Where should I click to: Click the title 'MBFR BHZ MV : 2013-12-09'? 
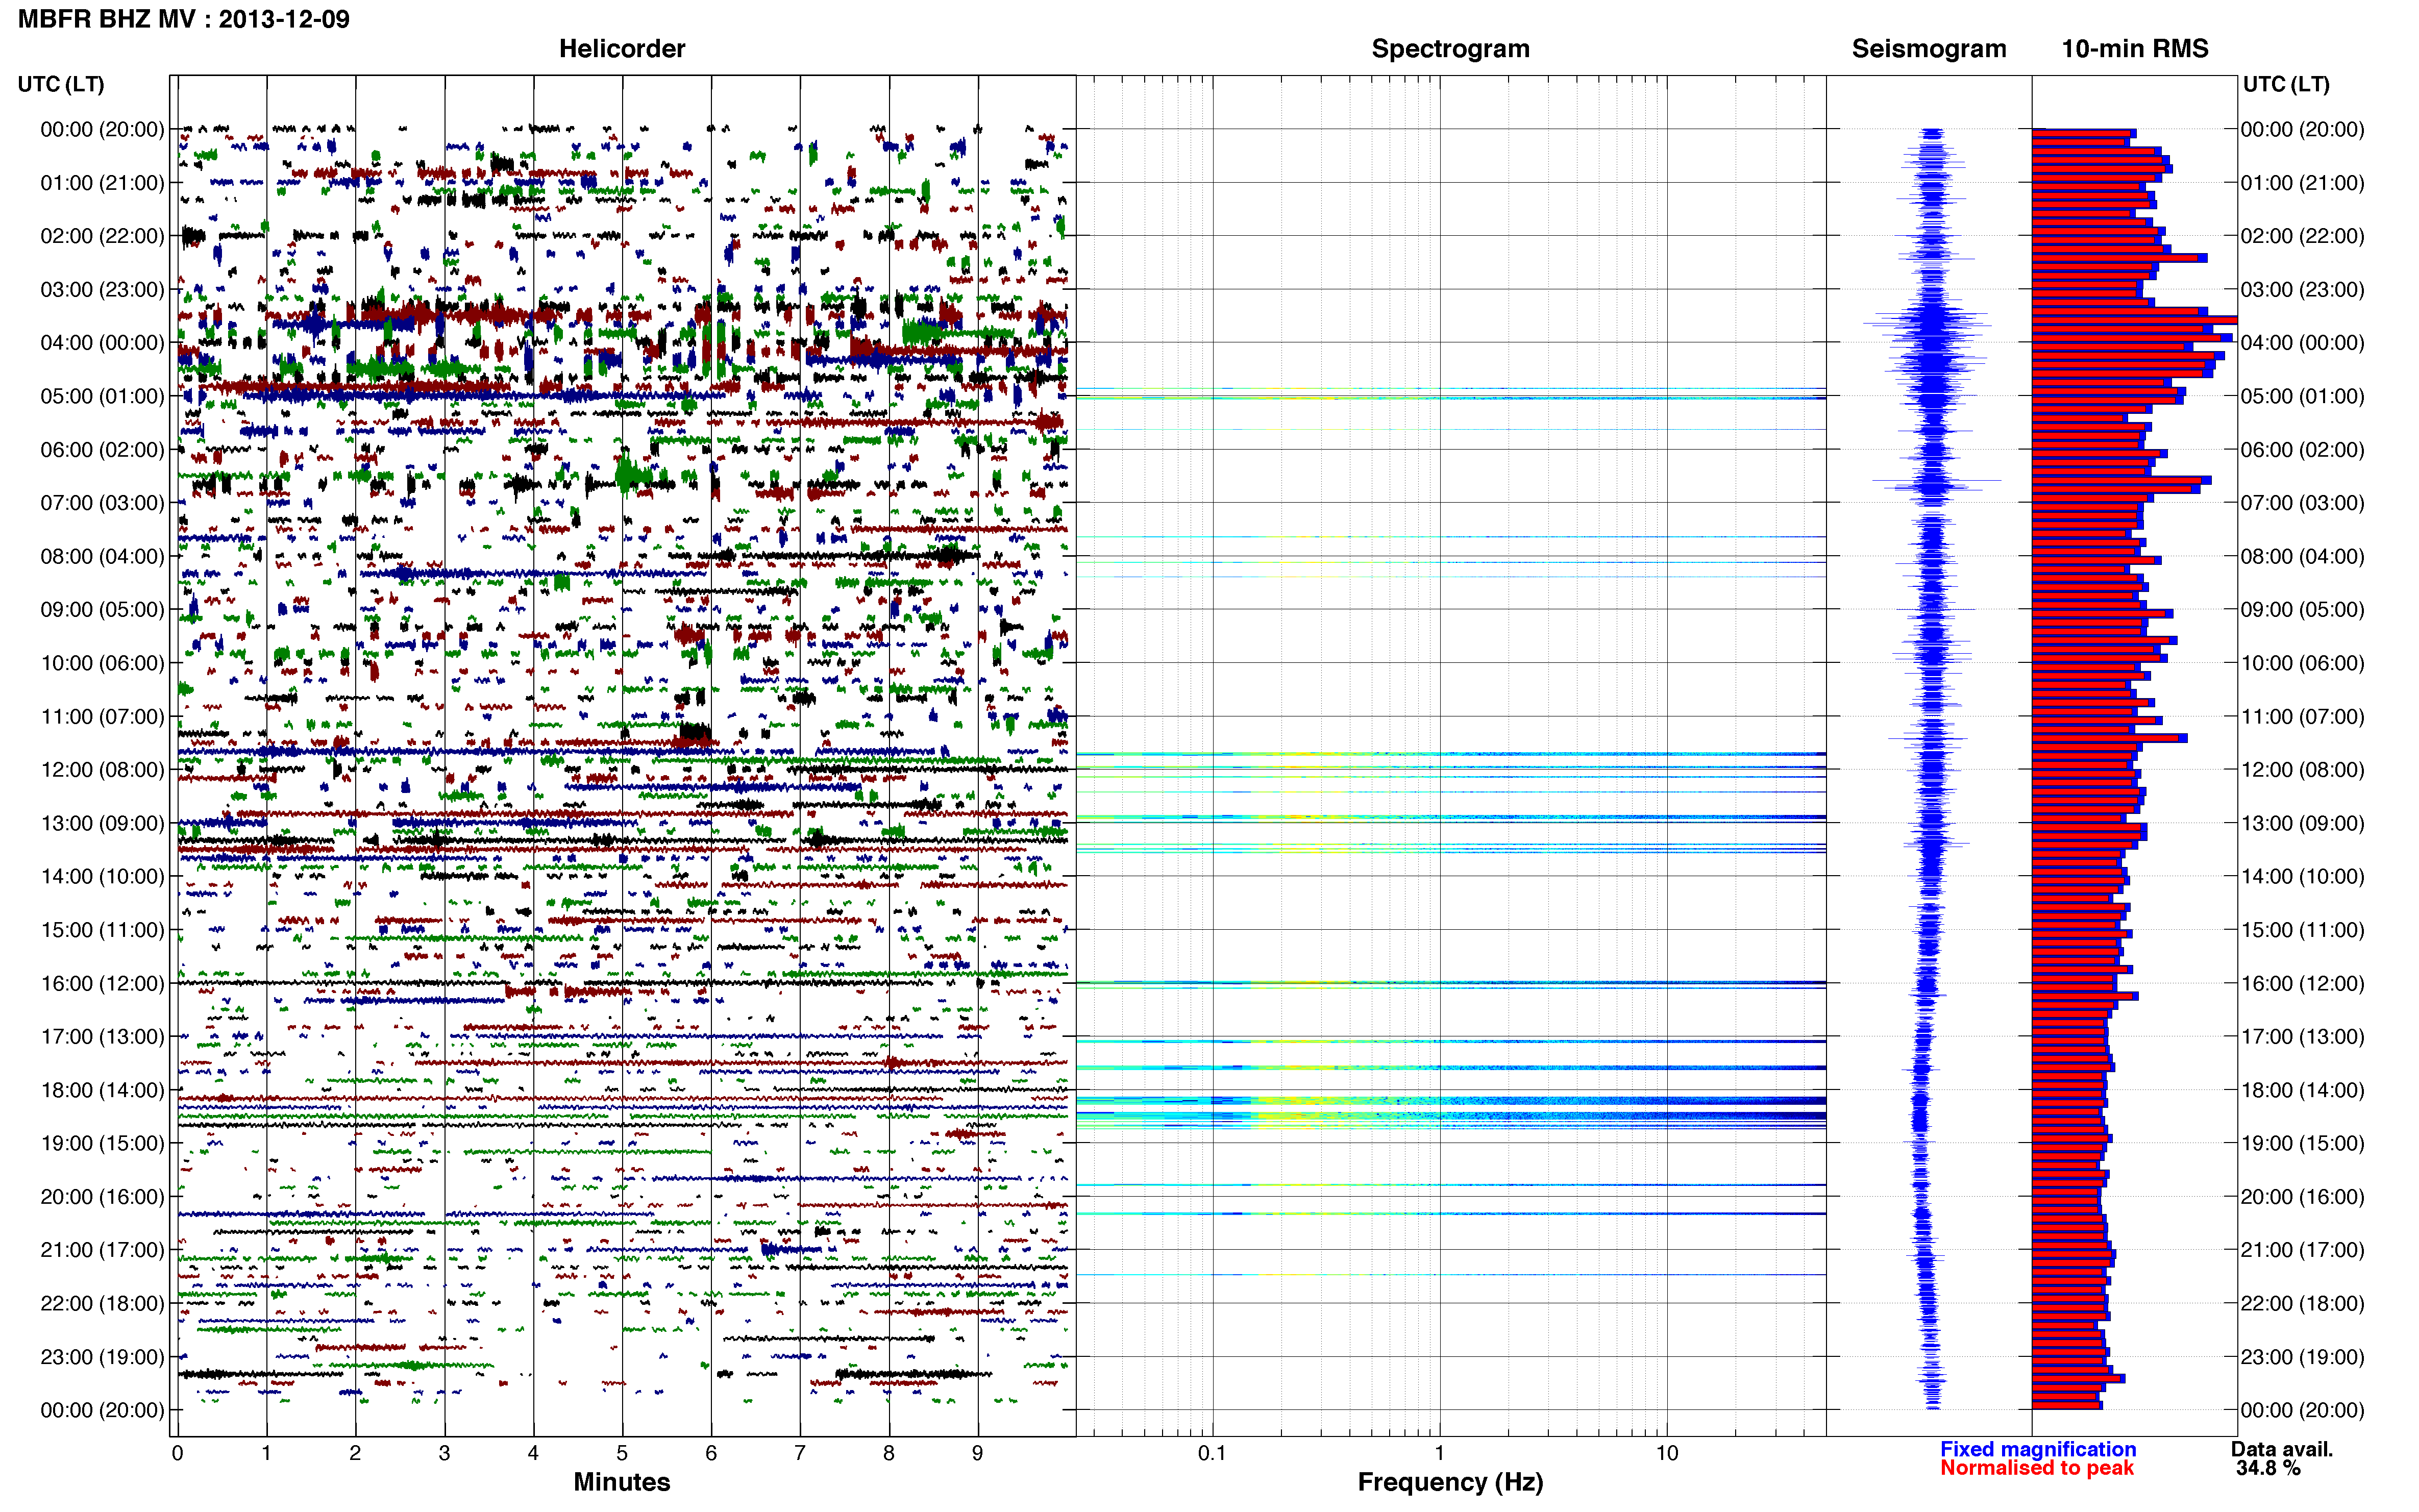[x=184, y=19]
